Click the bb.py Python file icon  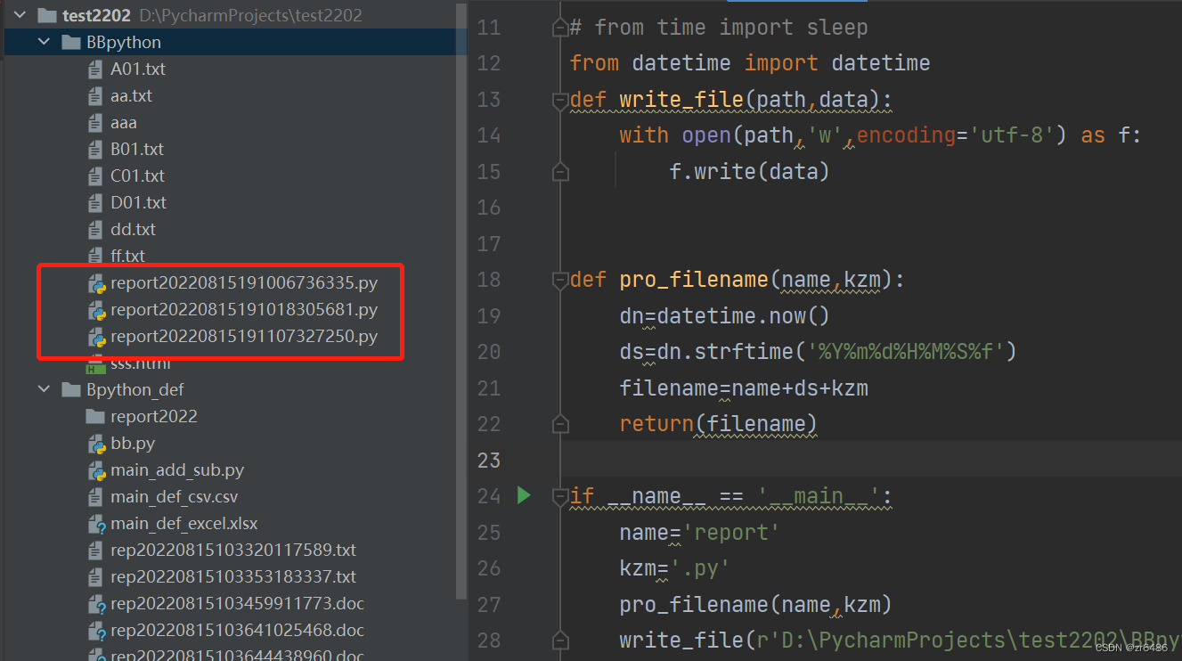(x=96, y=444)
